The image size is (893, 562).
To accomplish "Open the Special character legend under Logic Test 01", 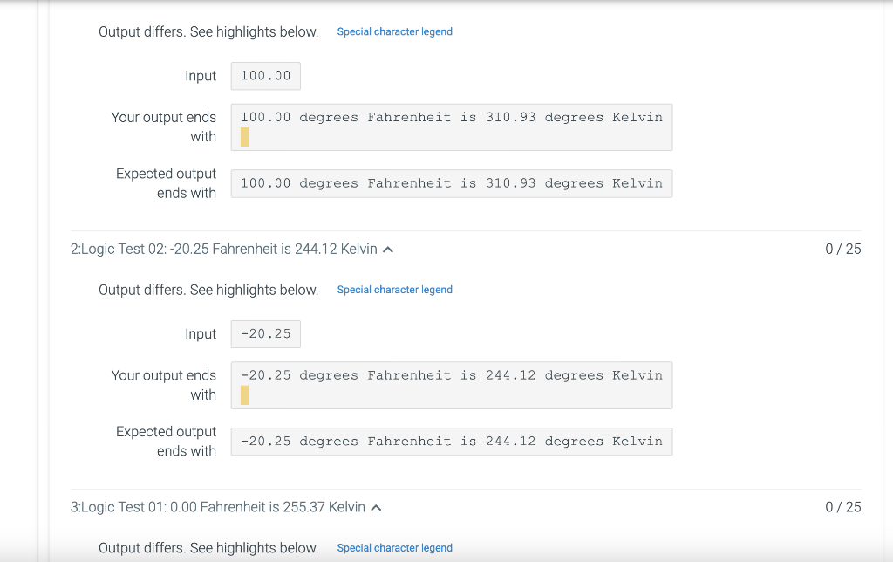I will 394,547.
